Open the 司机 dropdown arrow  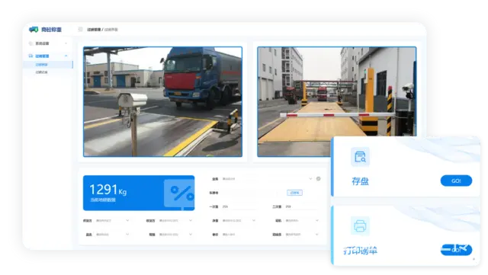click(x=317, y=221)
